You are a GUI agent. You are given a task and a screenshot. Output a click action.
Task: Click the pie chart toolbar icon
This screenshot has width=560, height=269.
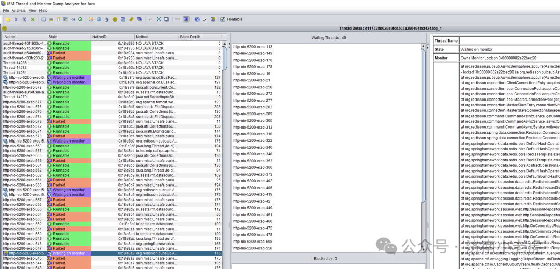(91, 19)
